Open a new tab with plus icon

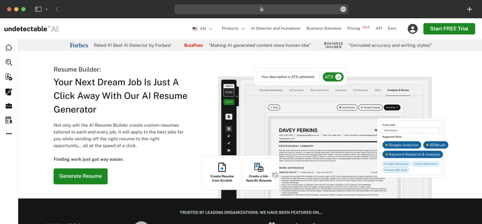[470, 9]
